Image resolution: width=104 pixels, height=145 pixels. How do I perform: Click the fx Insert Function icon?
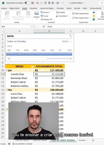pyautogui.click(x=44, y=26)
